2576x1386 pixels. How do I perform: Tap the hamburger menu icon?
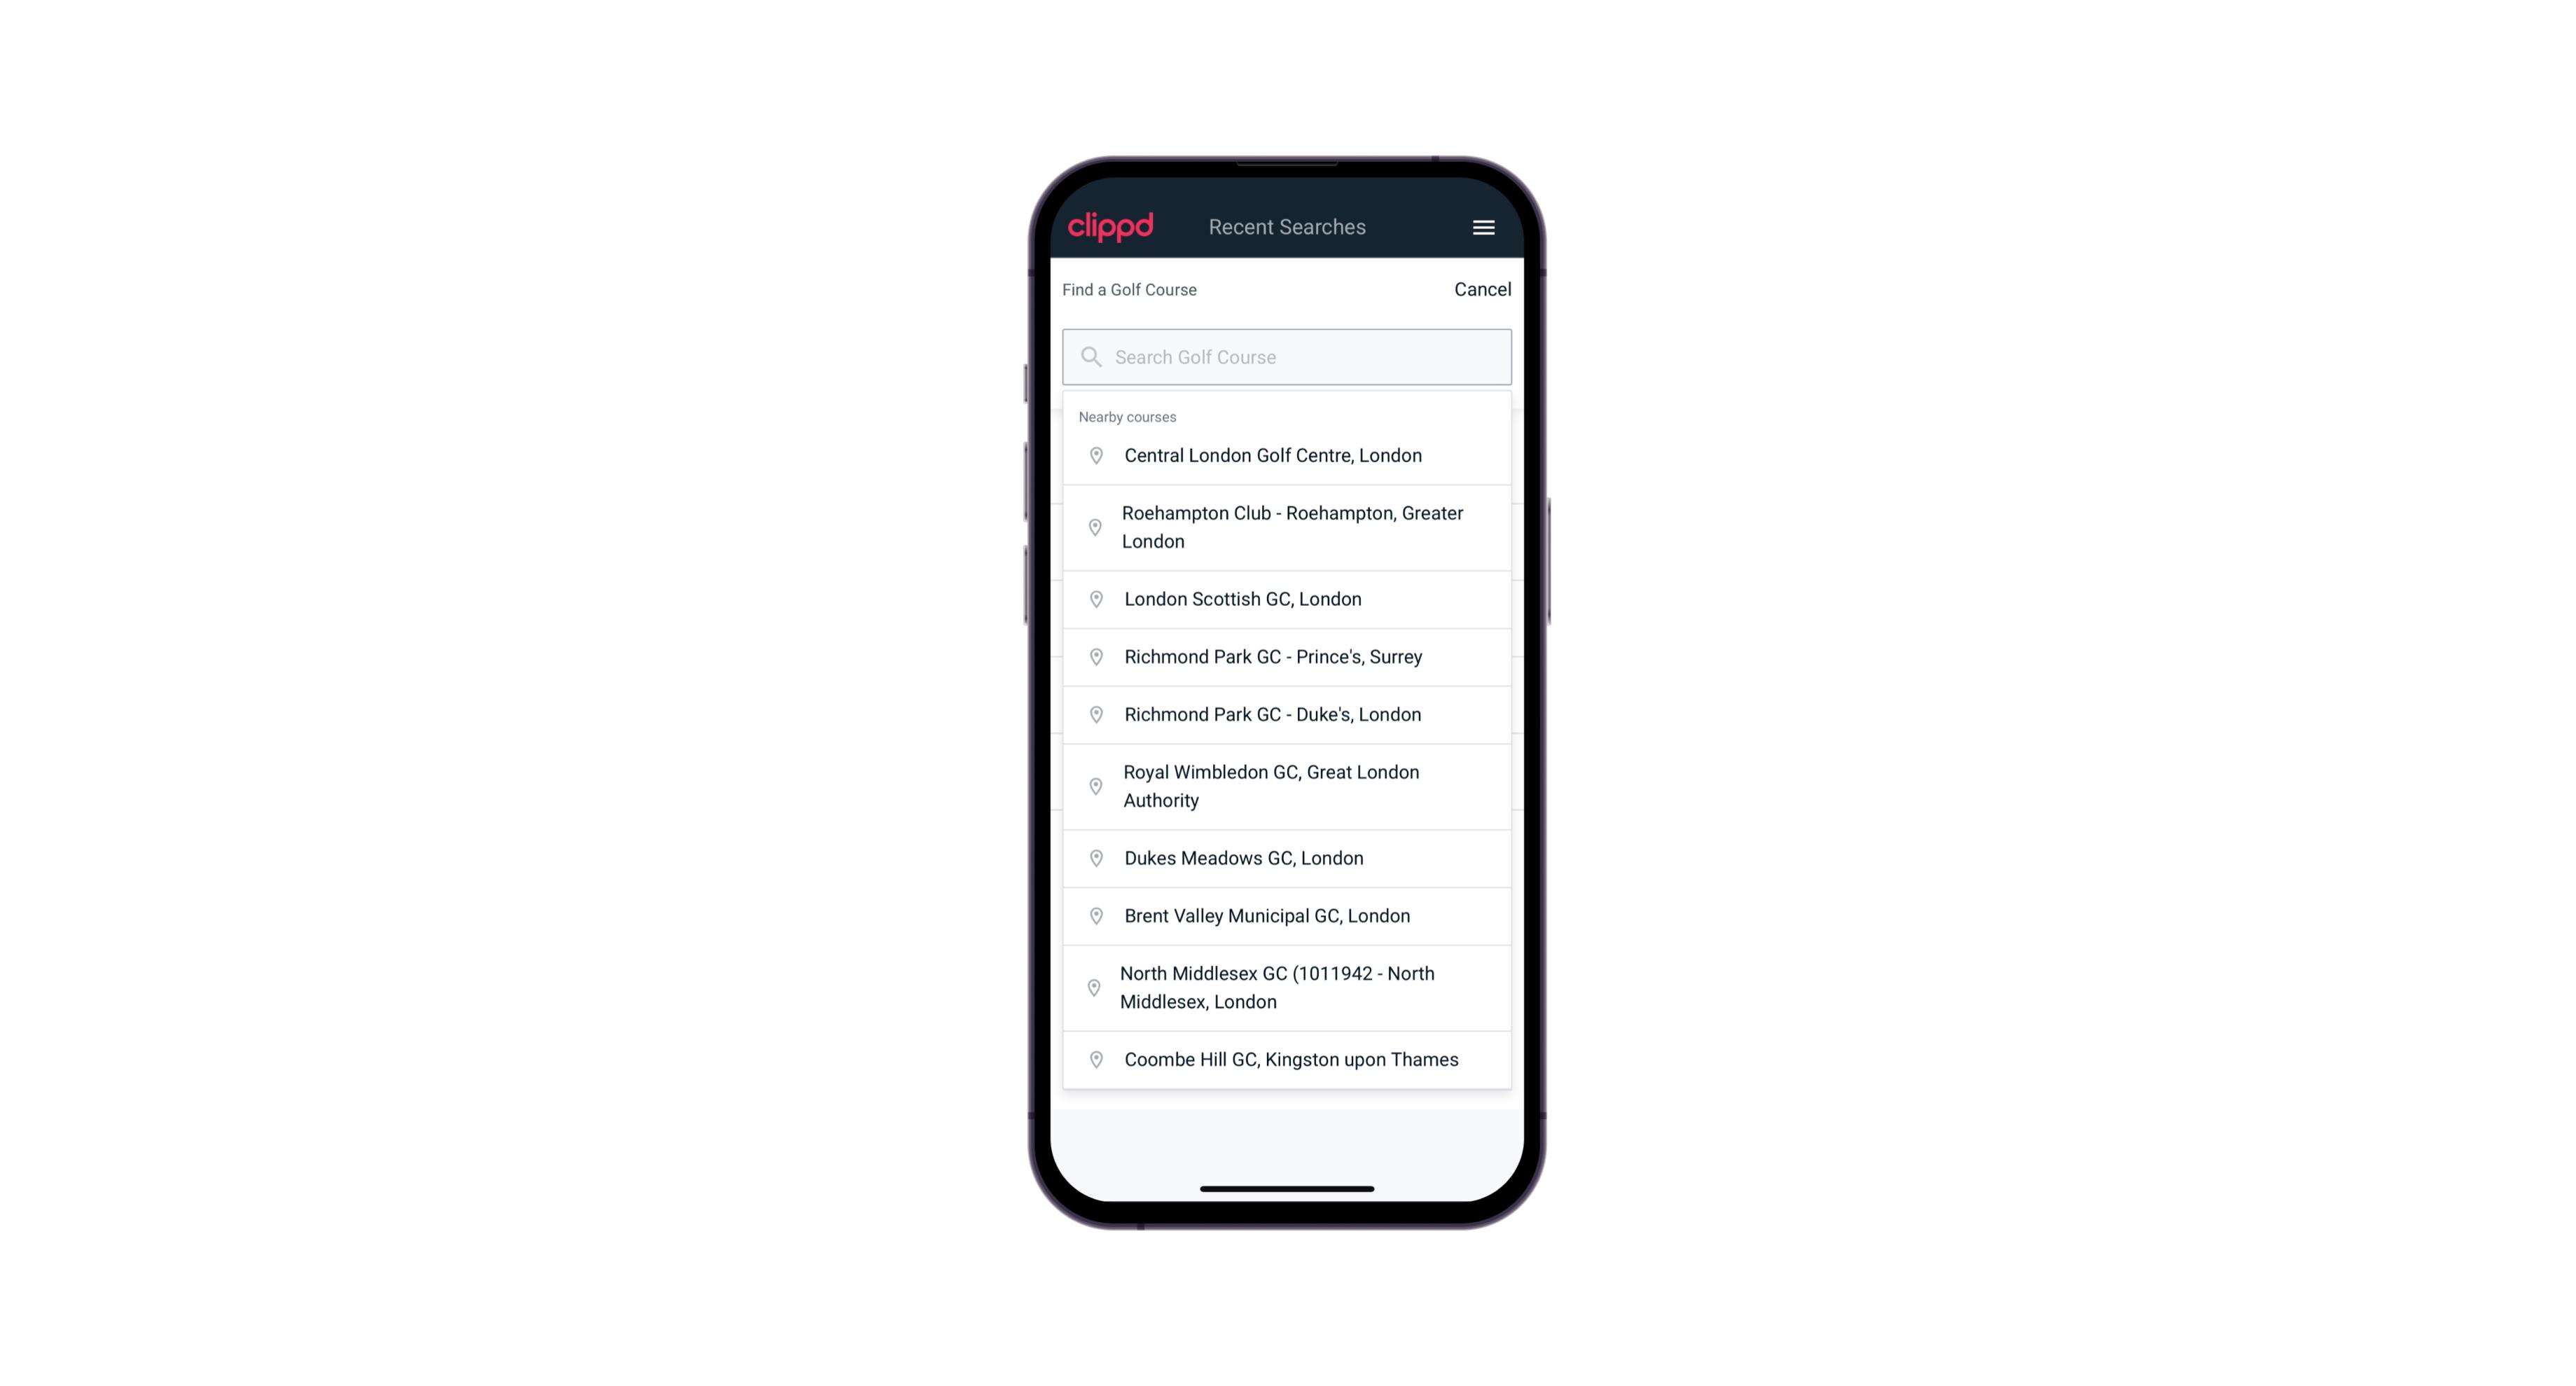(x=1483, y=227)
